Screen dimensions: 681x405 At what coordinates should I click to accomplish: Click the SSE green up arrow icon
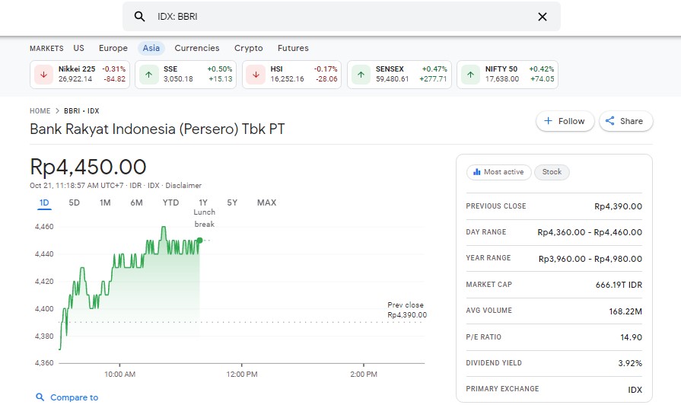tap(148, 75)
